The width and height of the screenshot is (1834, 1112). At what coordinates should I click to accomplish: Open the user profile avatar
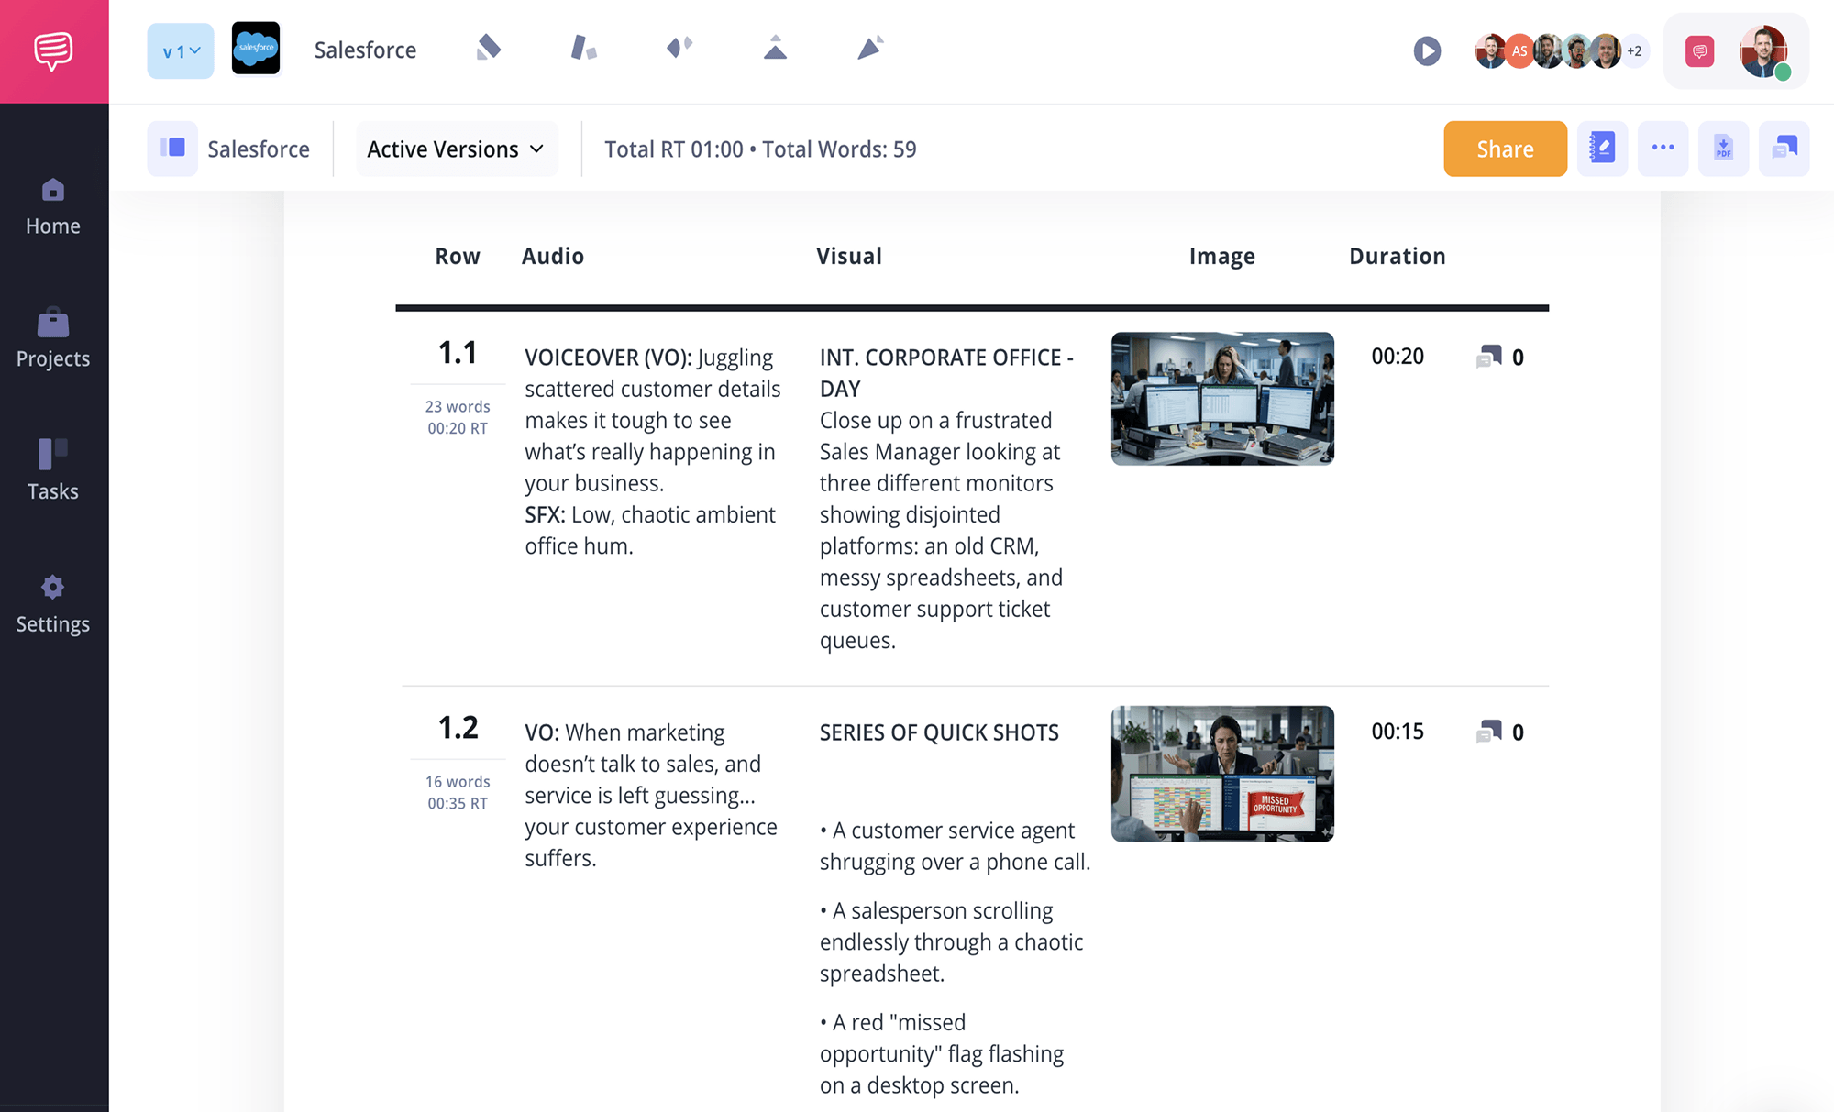pyautogui.click(x=1764, y=52)
